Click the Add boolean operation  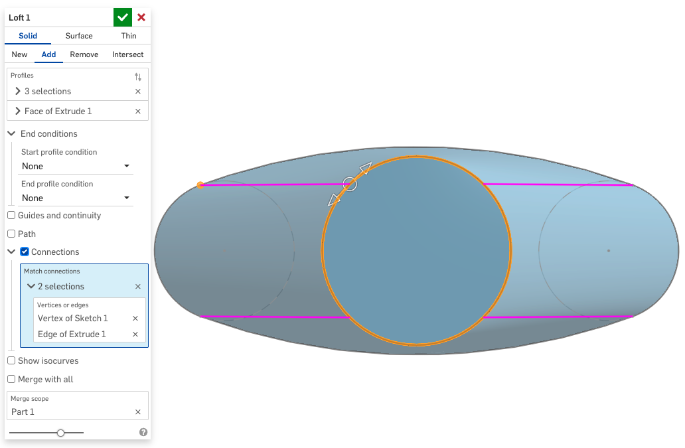pyautogui.click(x=48, y=54)
